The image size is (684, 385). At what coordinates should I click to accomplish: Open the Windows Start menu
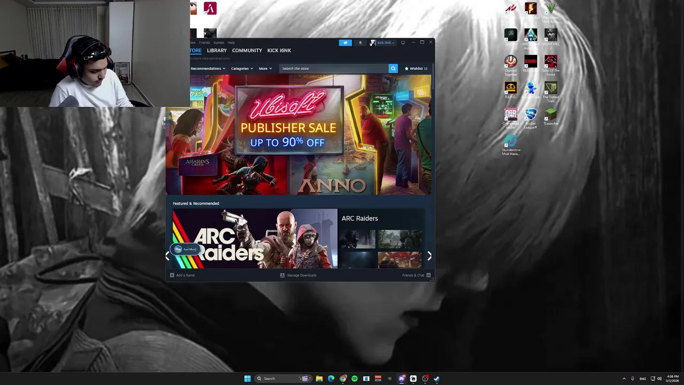point(247,379)
